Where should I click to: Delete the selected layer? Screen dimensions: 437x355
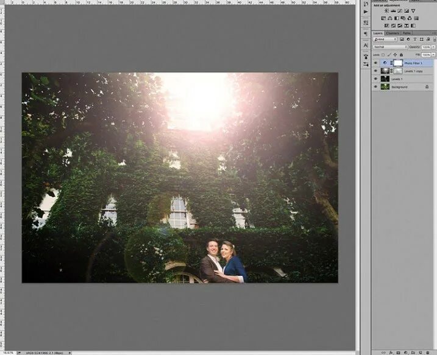[427, 353]
